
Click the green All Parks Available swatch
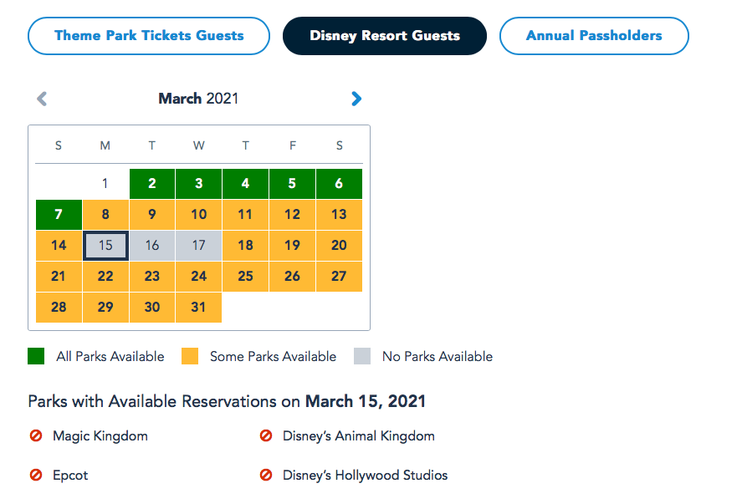tap(36, 356)
